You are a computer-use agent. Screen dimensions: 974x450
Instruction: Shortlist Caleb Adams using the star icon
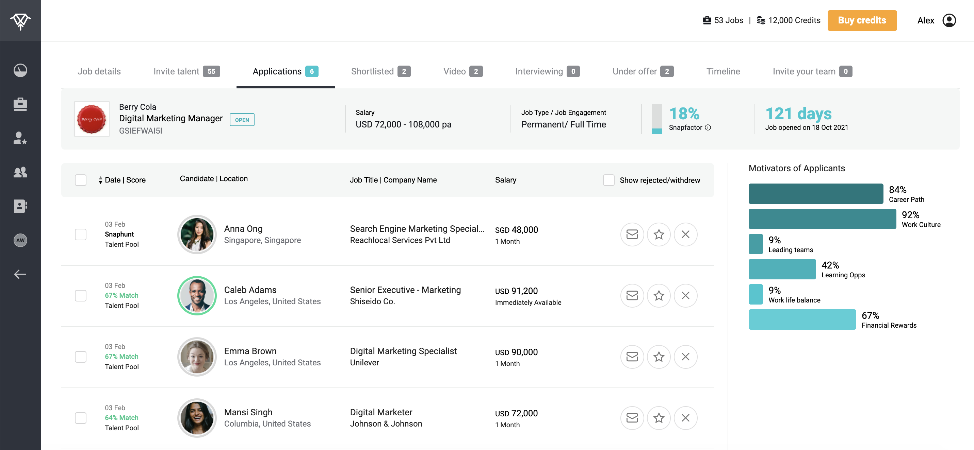(659, 296)
